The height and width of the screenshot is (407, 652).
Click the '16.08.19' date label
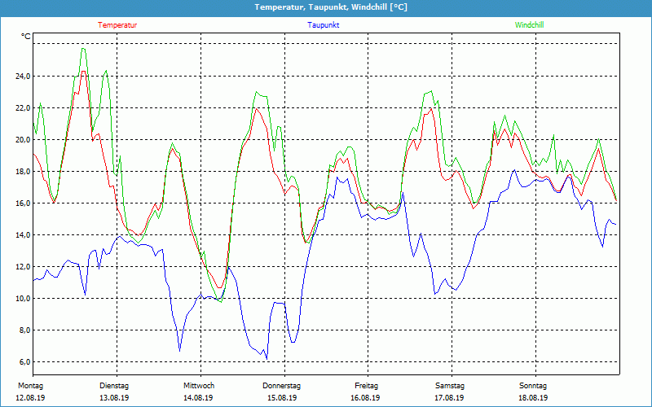pos(365,398)
